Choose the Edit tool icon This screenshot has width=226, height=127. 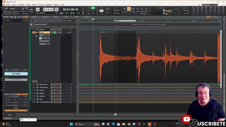click(137, 9)
